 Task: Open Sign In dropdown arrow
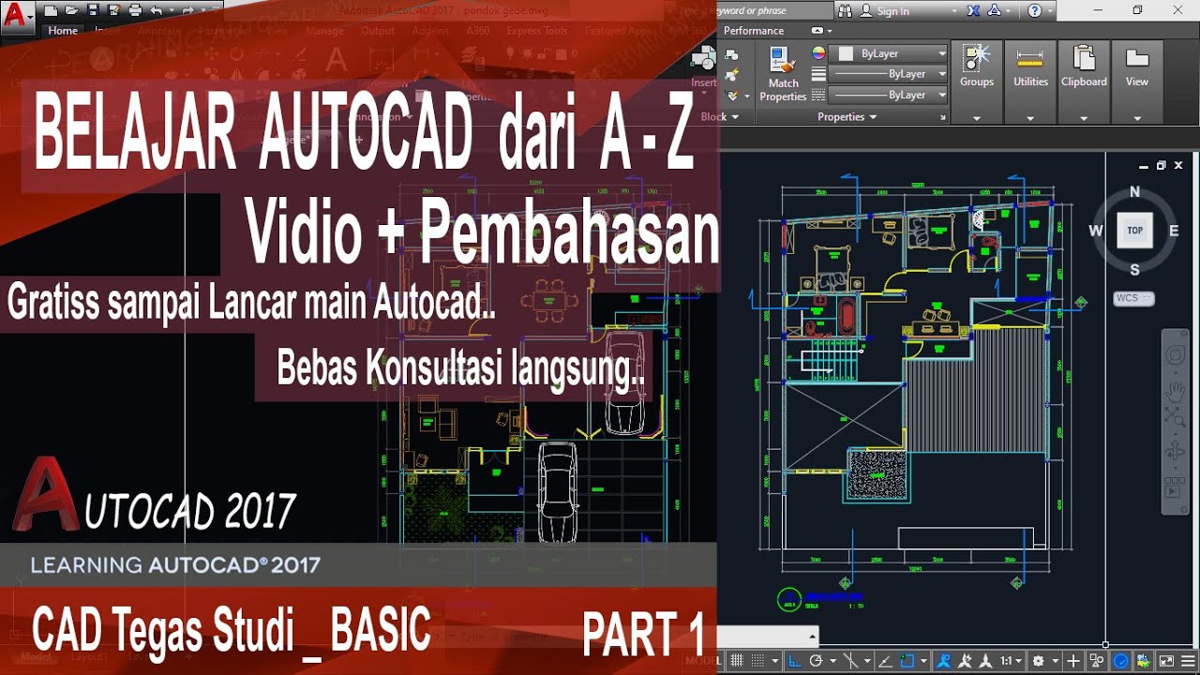(x=954, y=10)
